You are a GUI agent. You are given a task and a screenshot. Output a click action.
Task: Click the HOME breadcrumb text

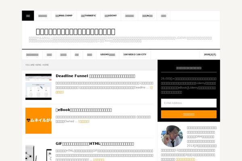[46, 65]
